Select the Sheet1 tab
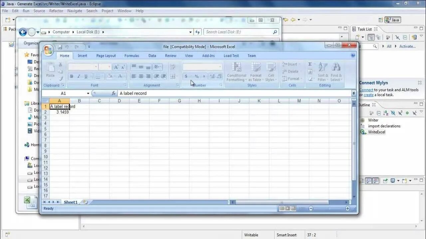Image resolution: width=426 pixels, height=239 pixels. pyautogui.click(x=71, y=202)
